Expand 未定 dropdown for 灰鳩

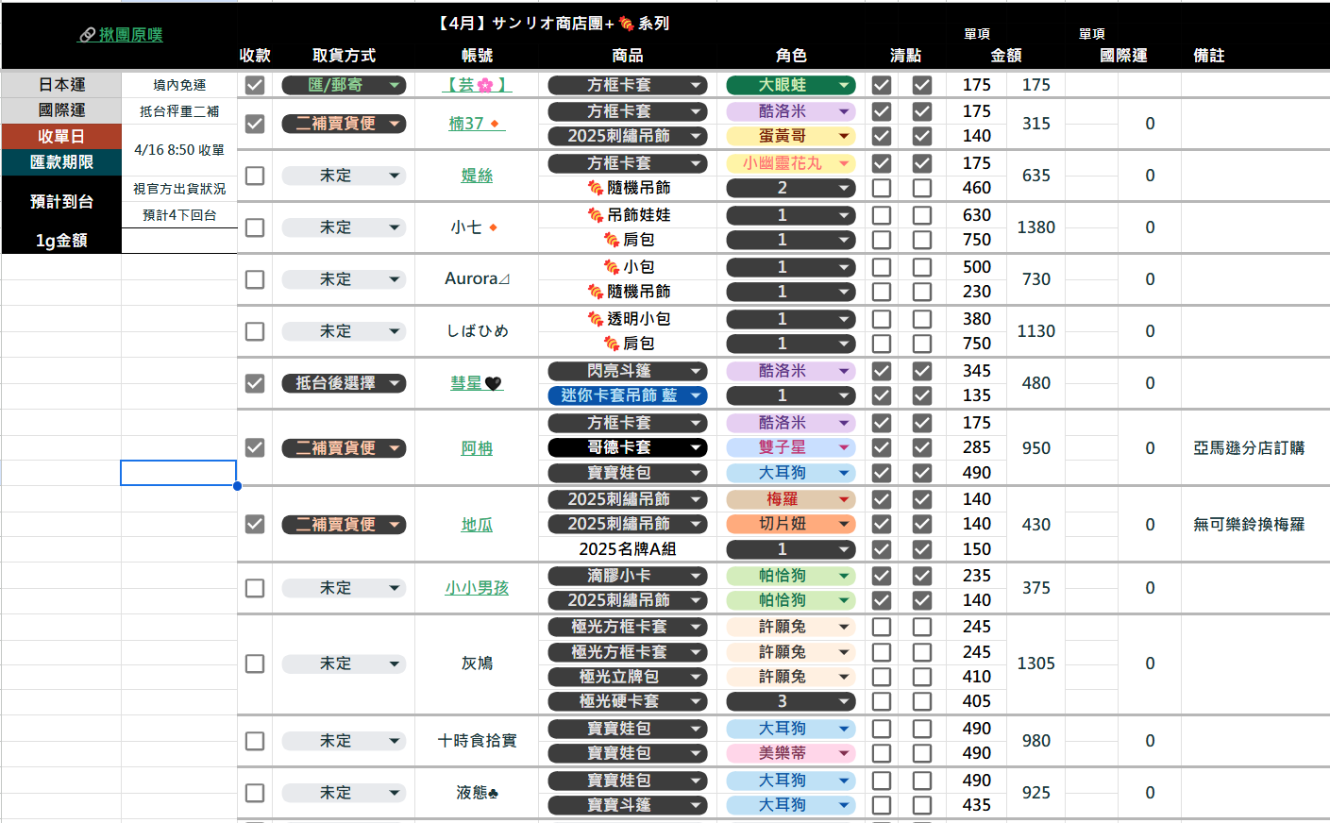[344, 663]
